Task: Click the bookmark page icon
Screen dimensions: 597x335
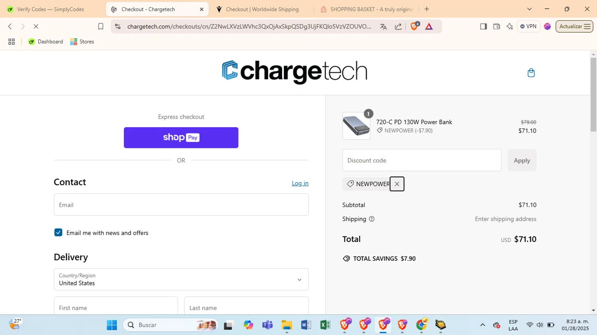Action: tap(101, 27)
